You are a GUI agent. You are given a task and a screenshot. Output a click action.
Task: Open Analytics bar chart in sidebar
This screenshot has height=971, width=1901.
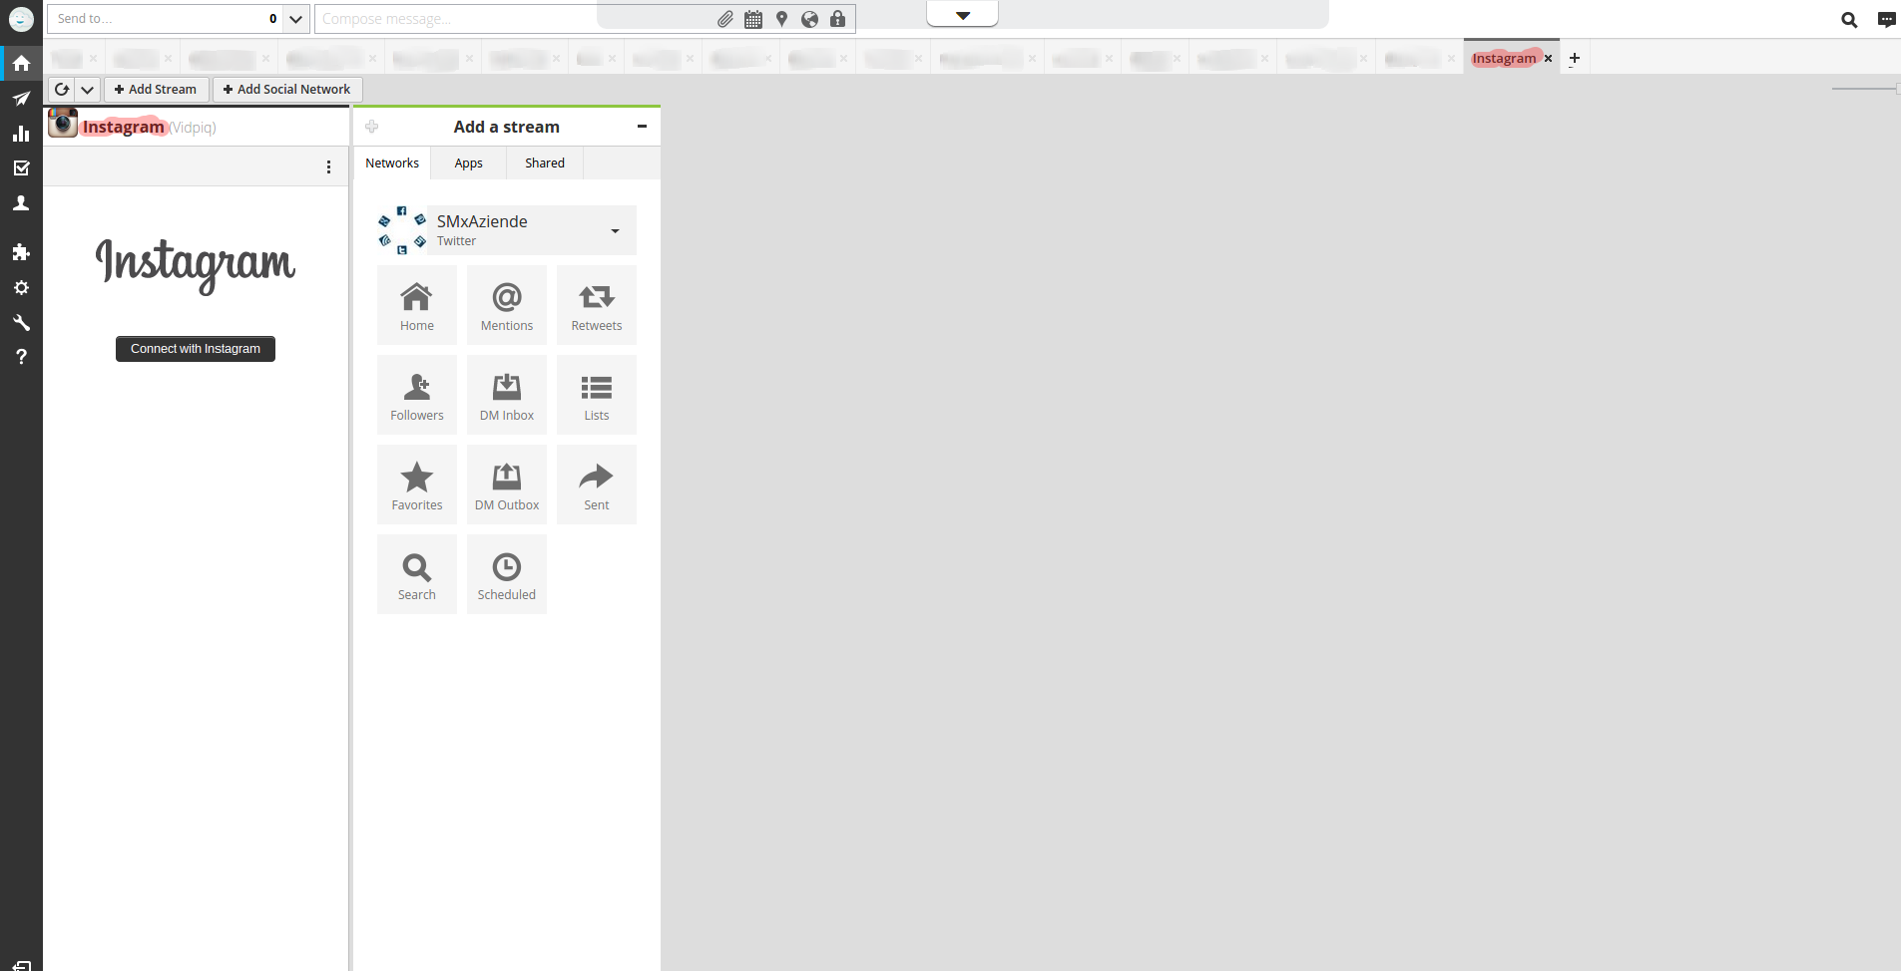(x=21, y=134)
